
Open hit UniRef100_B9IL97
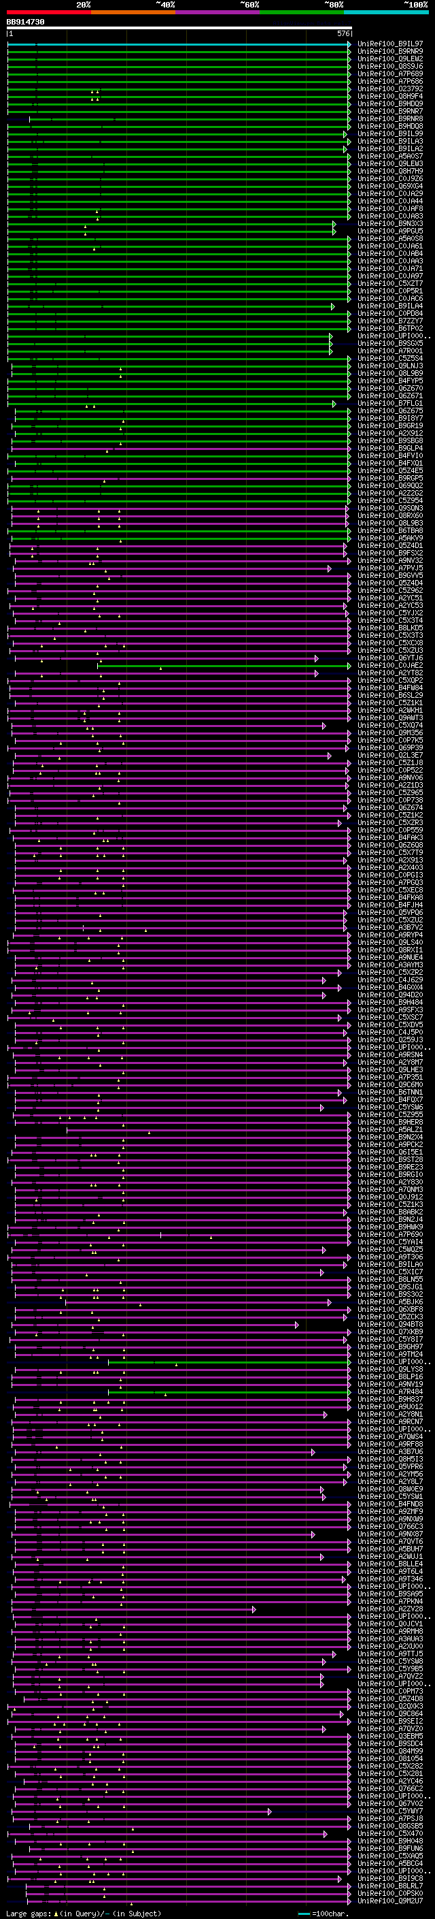(390, 44)
